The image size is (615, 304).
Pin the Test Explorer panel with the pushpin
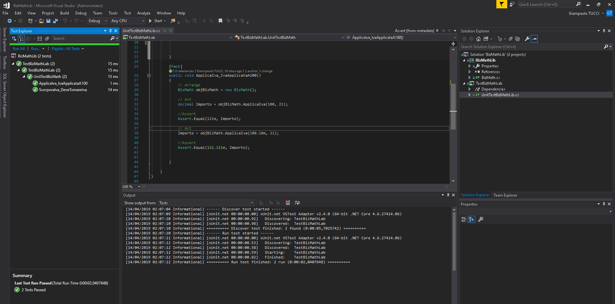pyautogui.click(x=110, y=31)
